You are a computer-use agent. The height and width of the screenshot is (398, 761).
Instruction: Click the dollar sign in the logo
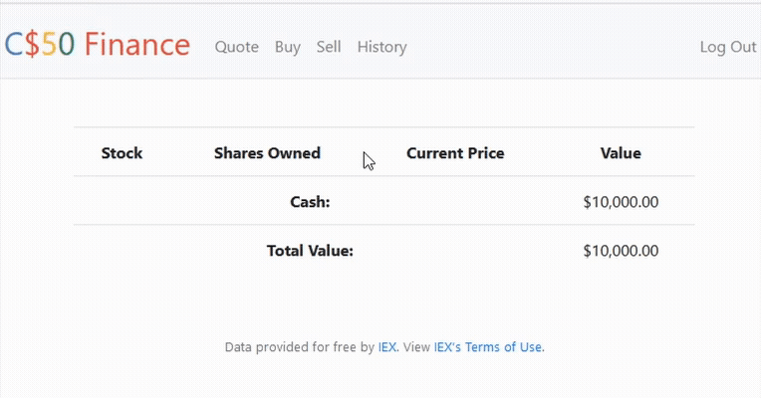[32, 45]
